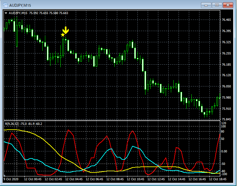Expand the chart symbol dropdown triangle
This screenshot has width=237, height=186.
click(6, 13)
